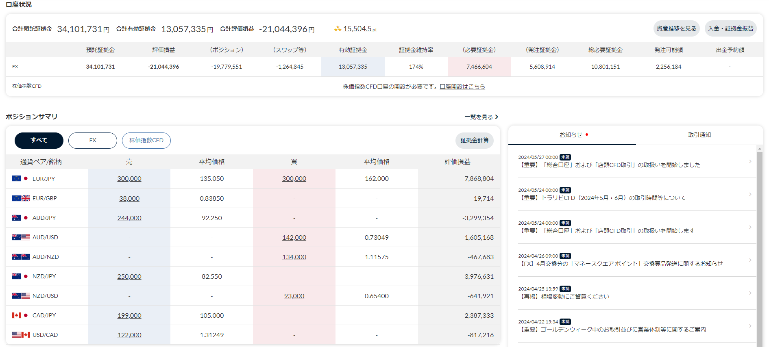
Task: Switch to the お知らせ tab
Action: [x=572, y=135]
